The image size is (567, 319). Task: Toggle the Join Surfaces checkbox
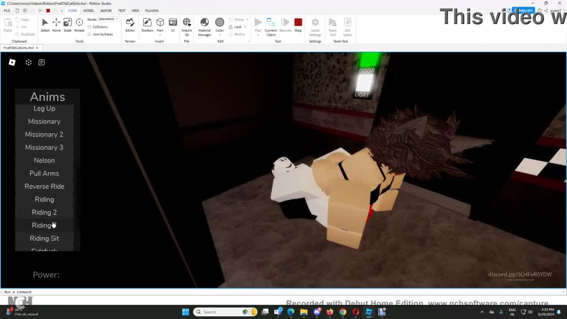click(x=89, y=34)
